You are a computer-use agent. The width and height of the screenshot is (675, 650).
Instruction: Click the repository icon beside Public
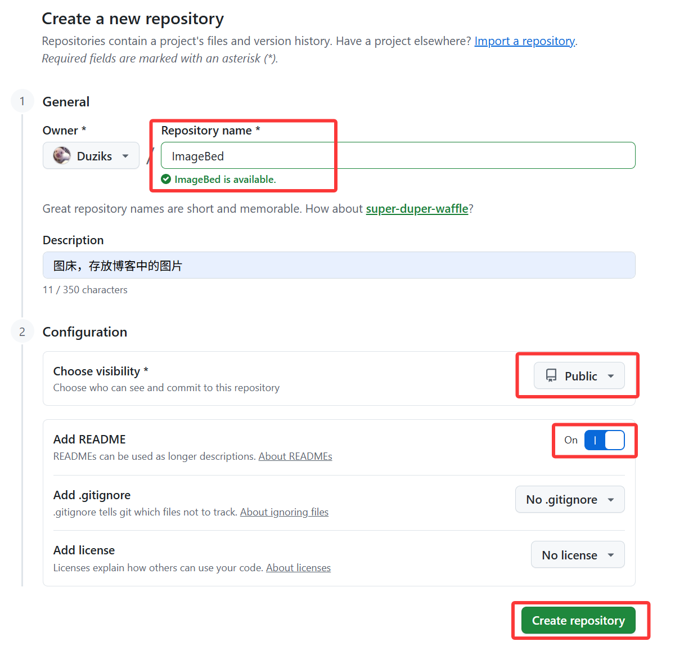(551, 376)
